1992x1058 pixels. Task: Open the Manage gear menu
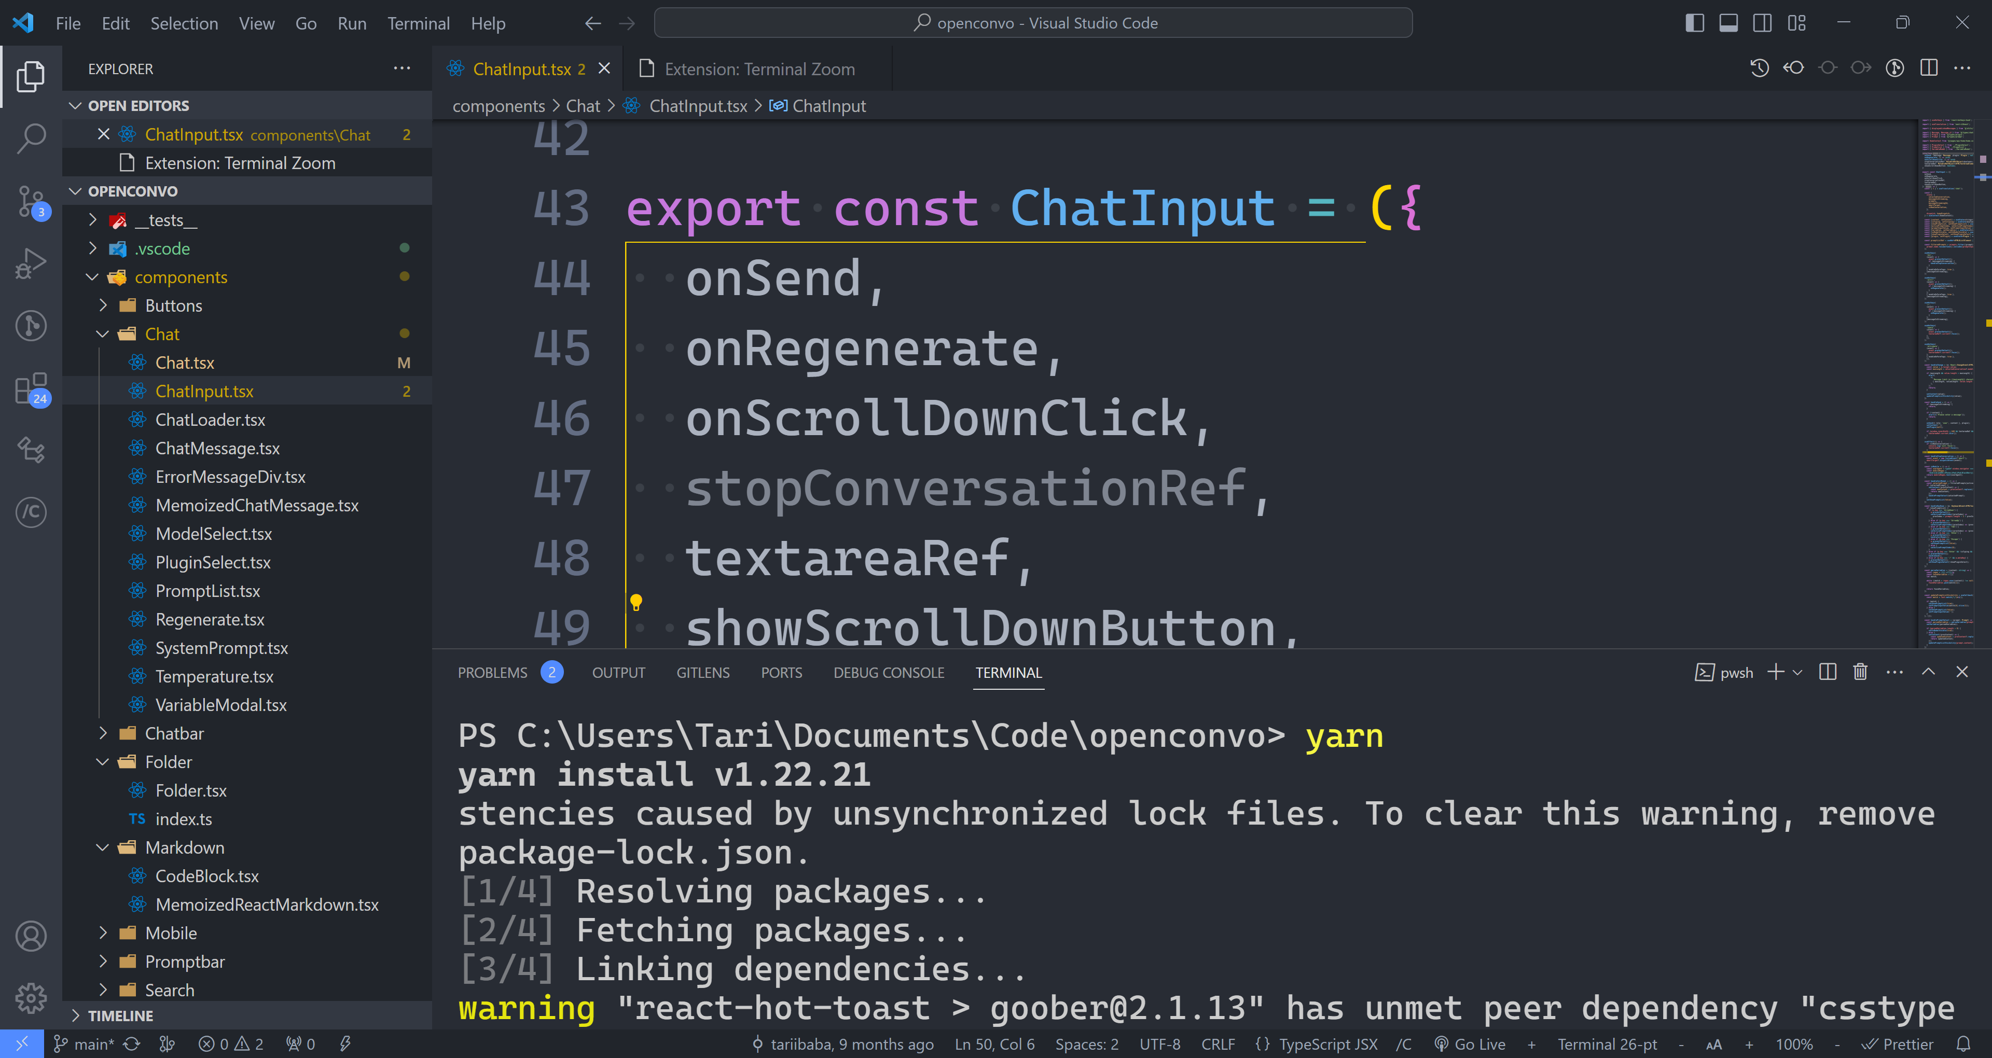[31, 998]
